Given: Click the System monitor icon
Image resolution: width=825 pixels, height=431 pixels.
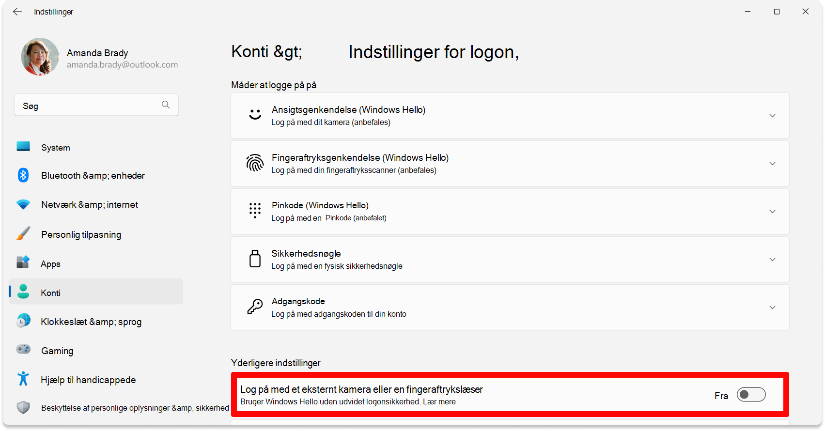Looking at the screenshot, I should (23, 146).
